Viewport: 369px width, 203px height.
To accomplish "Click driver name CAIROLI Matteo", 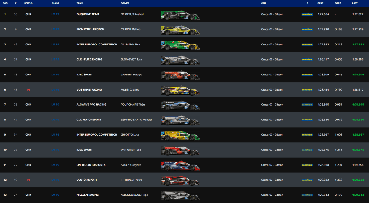I will (130, 30).
